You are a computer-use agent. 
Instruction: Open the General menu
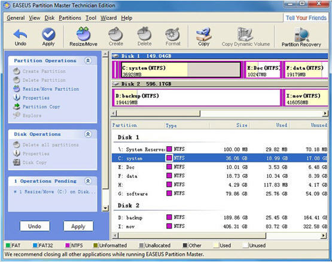click(x=16, y=18)
